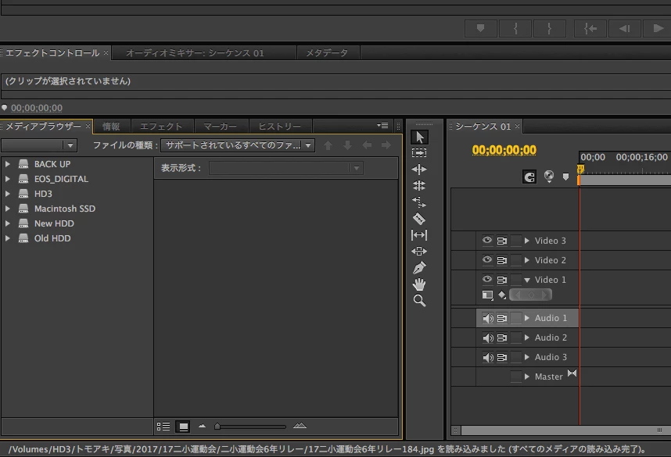
Task: Click the Play button in monitor
Action: pos(657,29)
